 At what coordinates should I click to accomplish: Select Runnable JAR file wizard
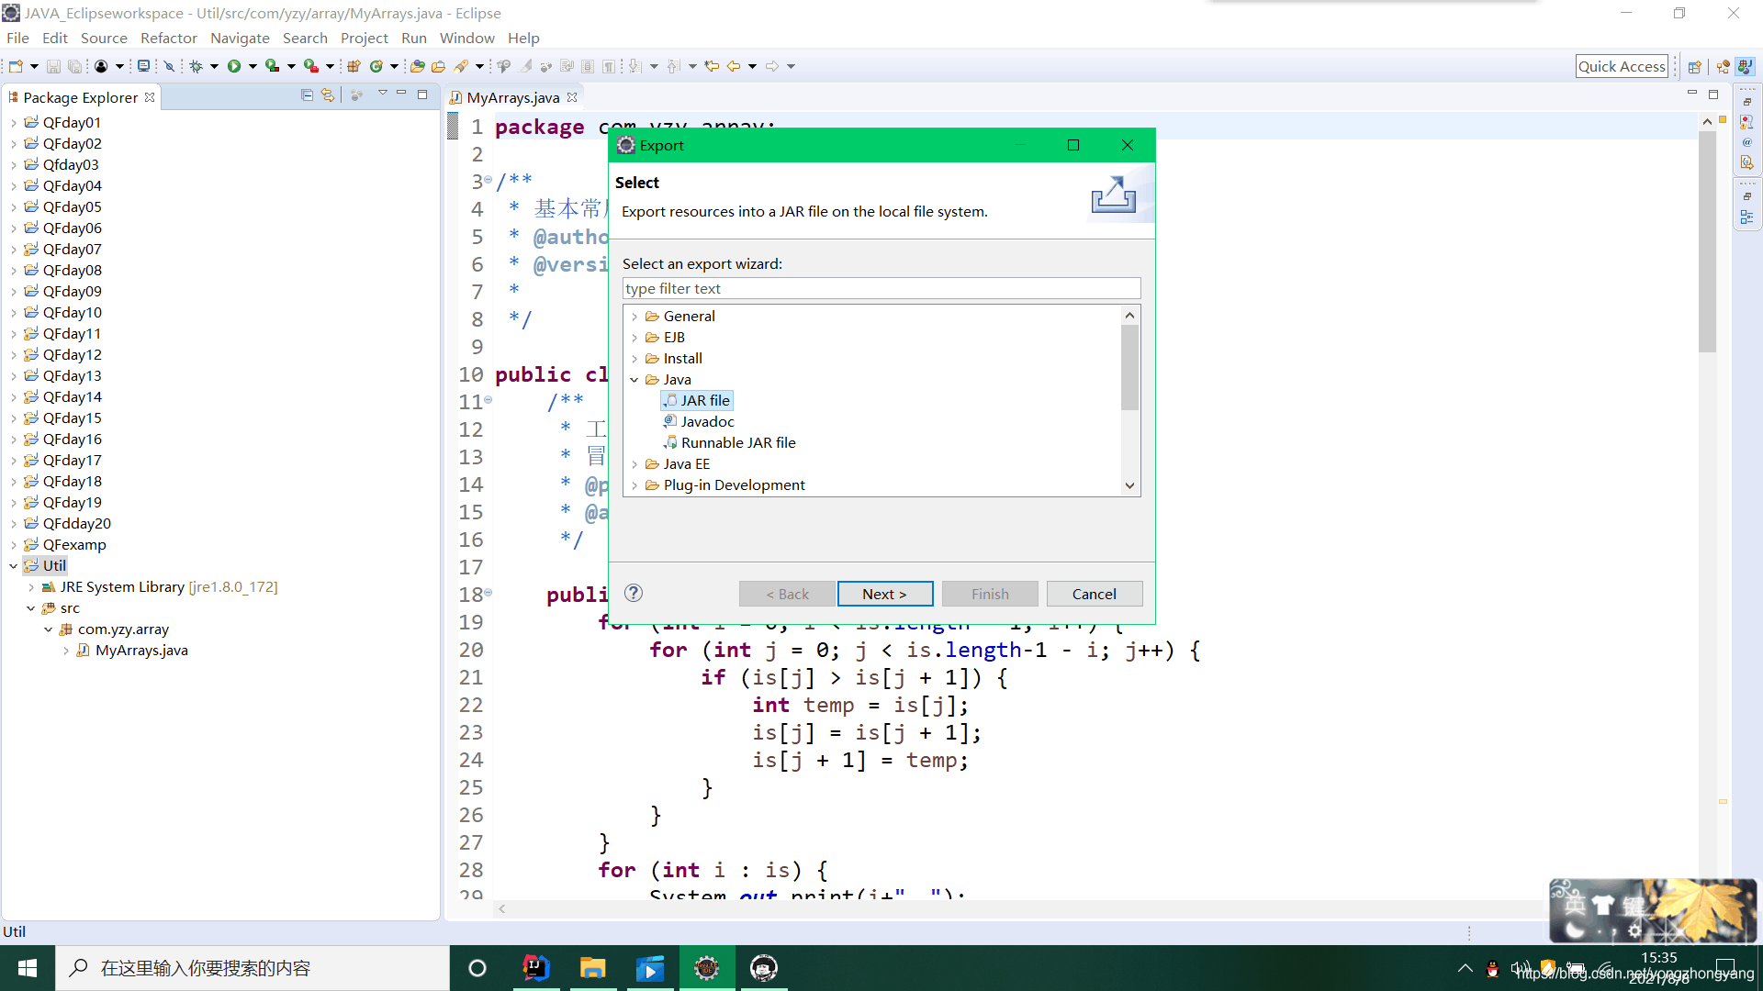tap(738, 442)
